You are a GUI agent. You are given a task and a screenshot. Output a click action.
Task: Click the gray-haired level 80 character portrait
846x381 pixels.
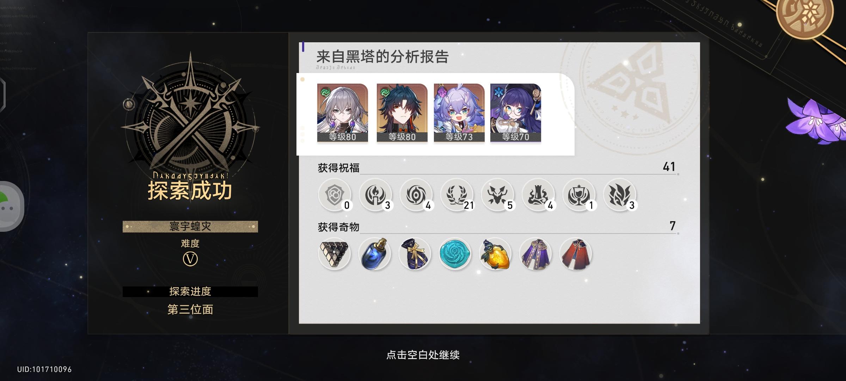(x=342, y=113)
